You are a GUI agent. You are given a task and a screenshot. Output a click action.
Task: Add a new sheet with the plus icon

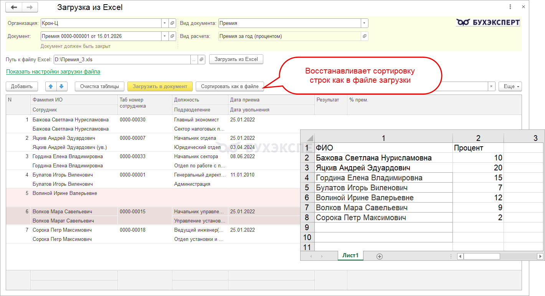coord(380,257)
